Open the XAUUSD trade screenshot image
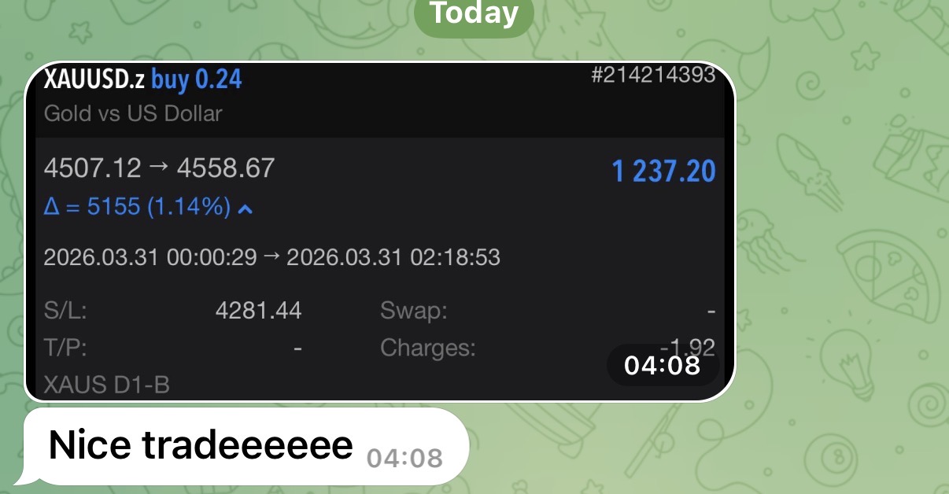 pyautogui.click(x=379, y=231)
